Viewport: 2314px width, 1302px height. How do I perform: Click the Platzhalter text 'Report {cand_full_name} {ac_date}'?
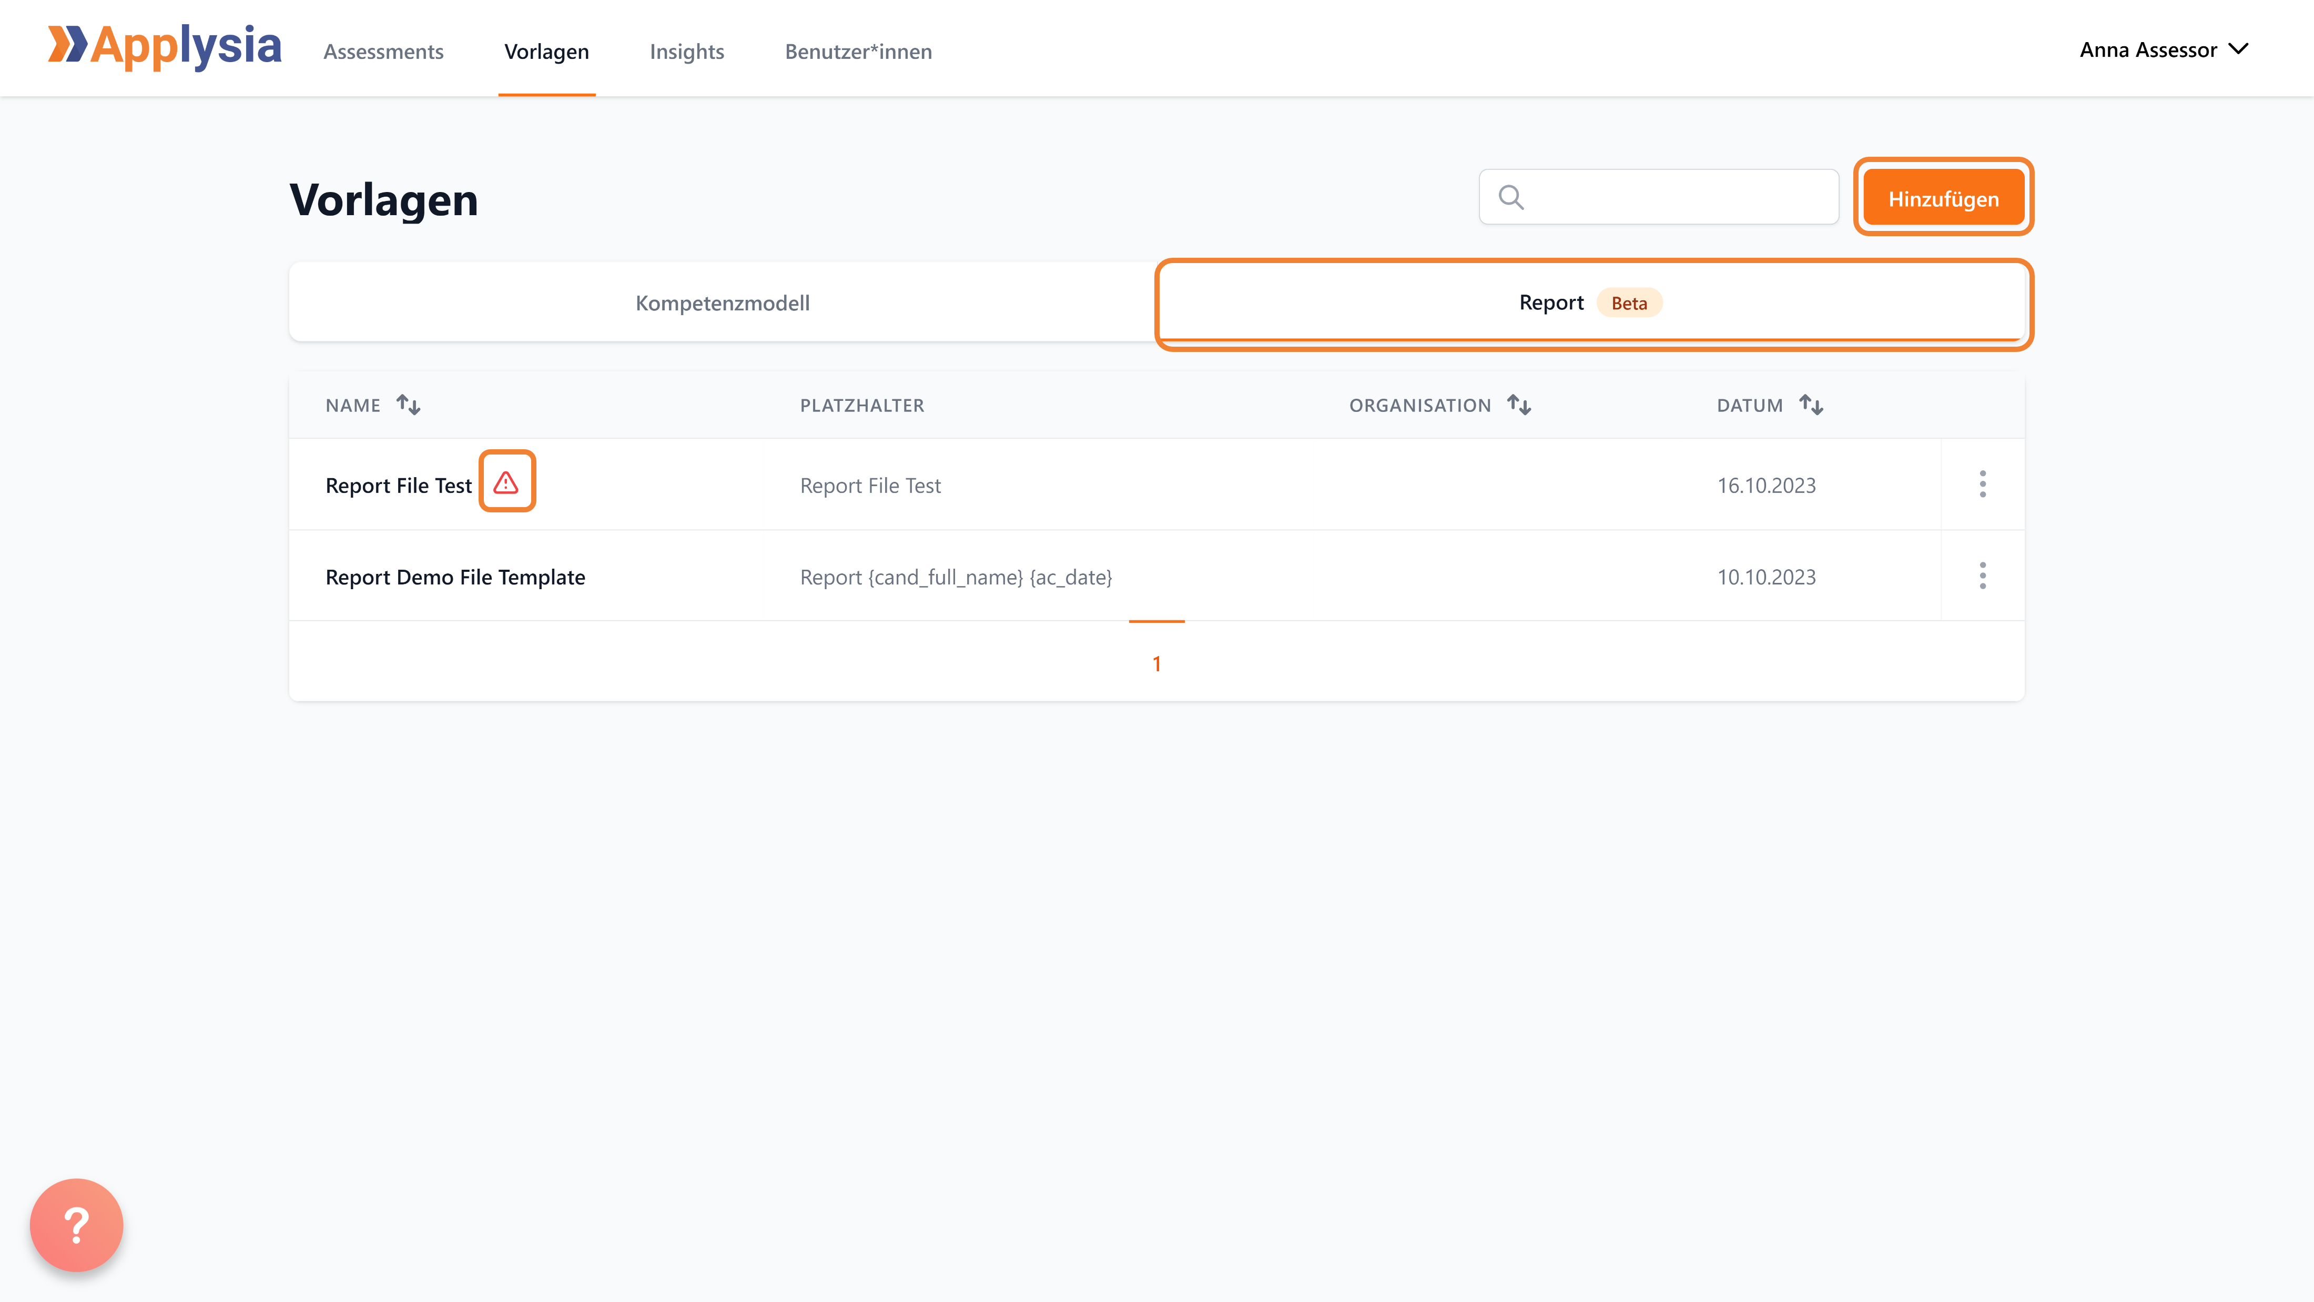[956, 577]
